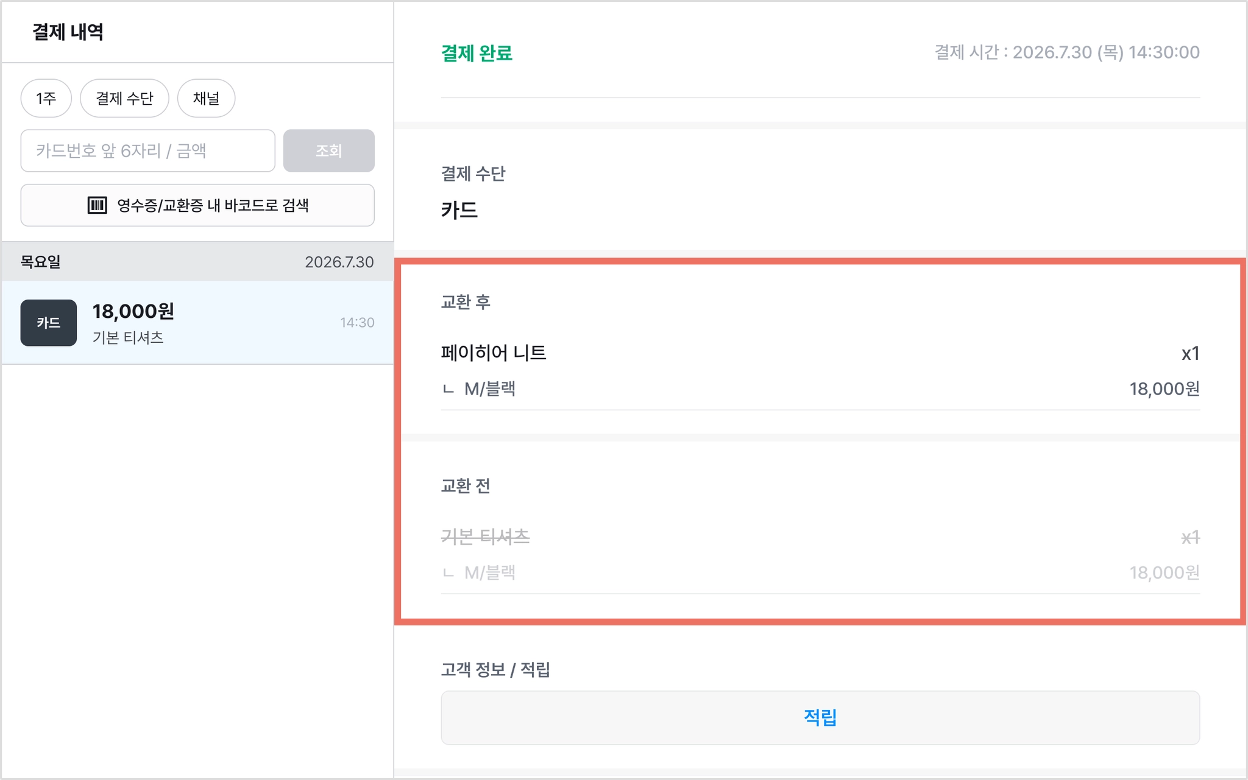Click the 14:30 timestamp in payment list

point(357,322)
